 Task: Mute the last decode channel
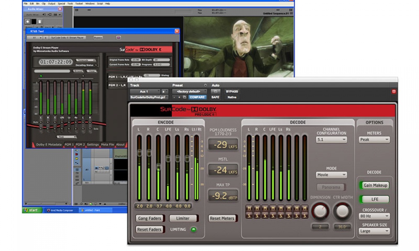[305, 208]
